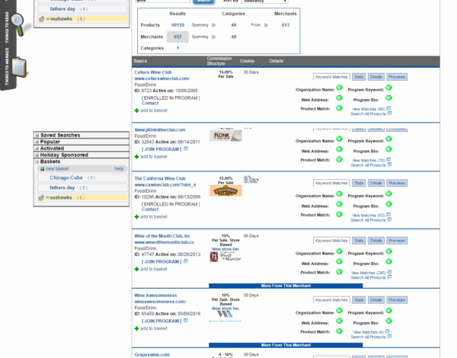Viewport: 457px width, 358px height.
Task: Click the search keyword input field
Action: [x=161, y=2]
